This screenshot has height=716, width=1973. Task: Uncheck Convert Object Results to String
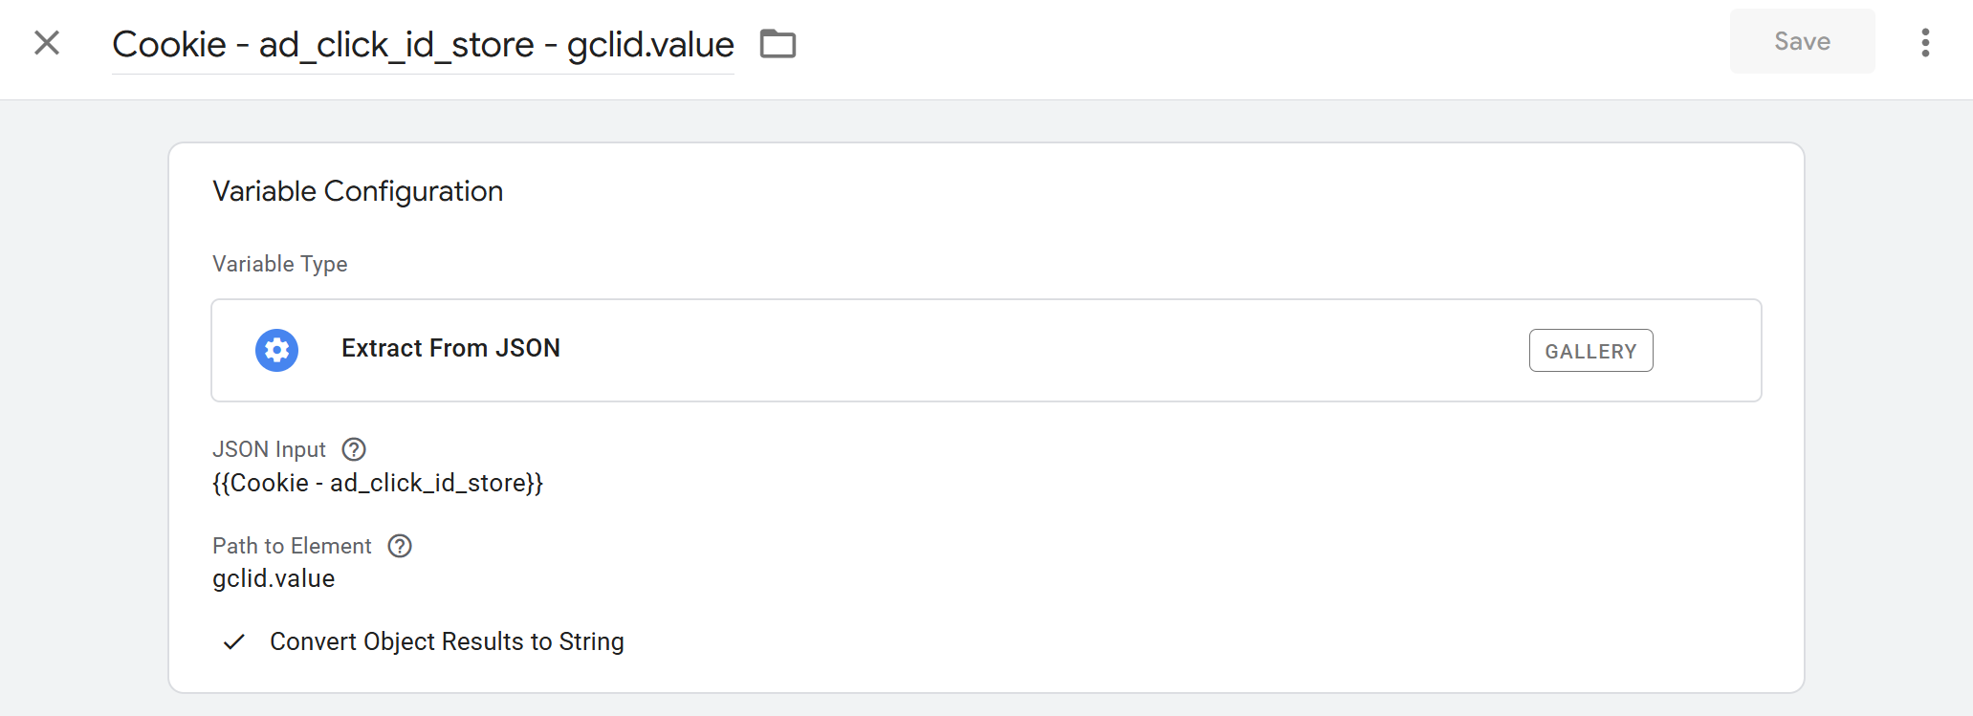232,641
